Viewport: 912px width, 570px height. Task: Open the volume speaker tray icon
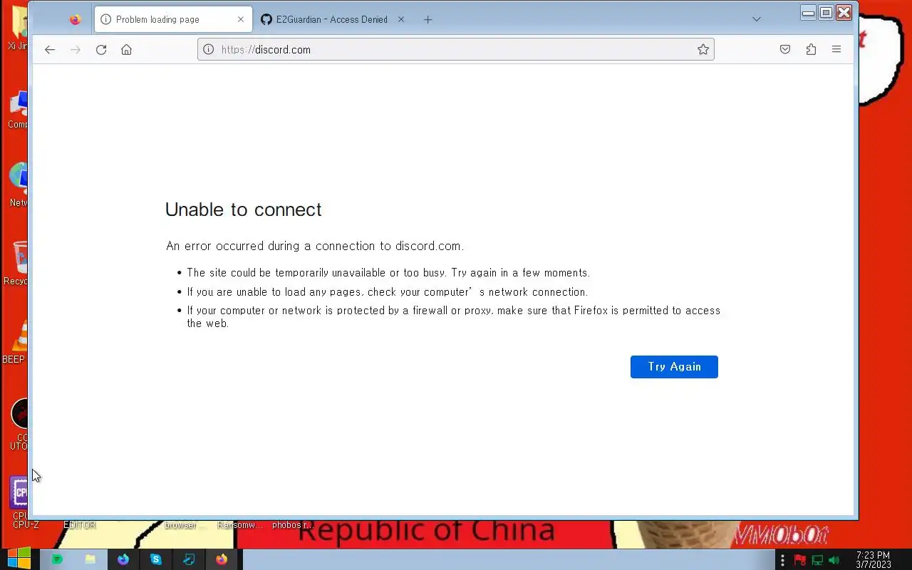tap(834, 560)
